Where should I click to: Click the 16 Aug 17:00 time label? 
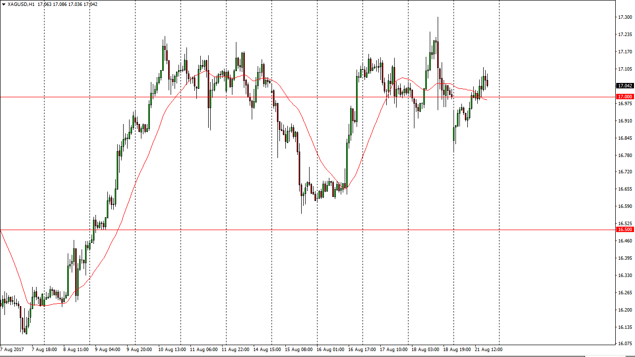tap(363, 349)
